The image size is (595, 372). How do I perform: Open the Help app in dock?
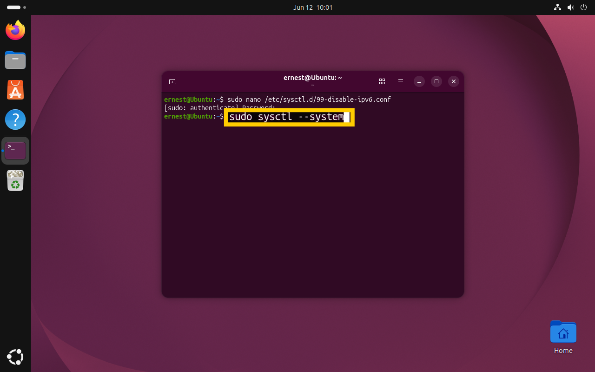[15, 120]
